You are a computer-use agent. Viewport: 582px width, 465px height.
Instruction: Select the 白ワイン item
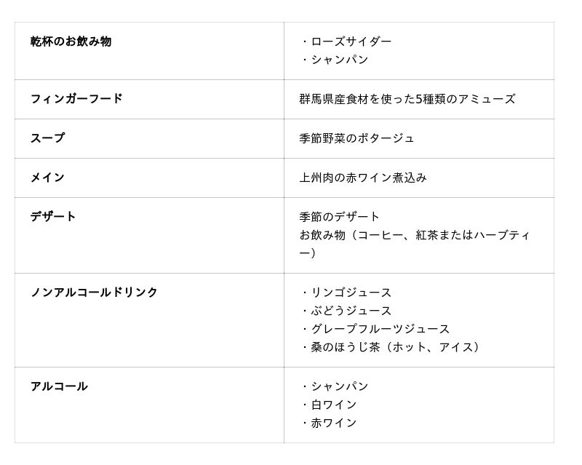(x=333, y=405)
